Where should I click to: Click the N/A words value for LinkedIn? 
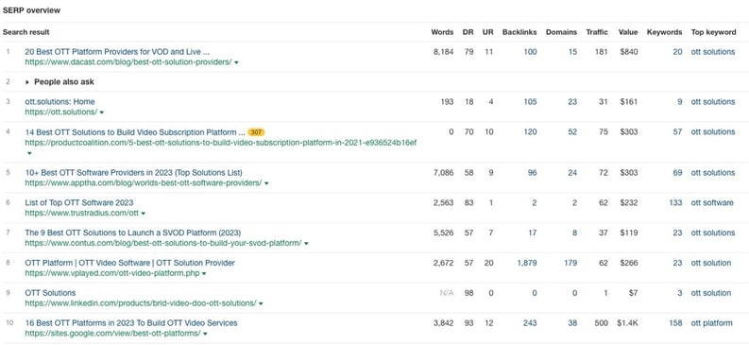[447, 293]
